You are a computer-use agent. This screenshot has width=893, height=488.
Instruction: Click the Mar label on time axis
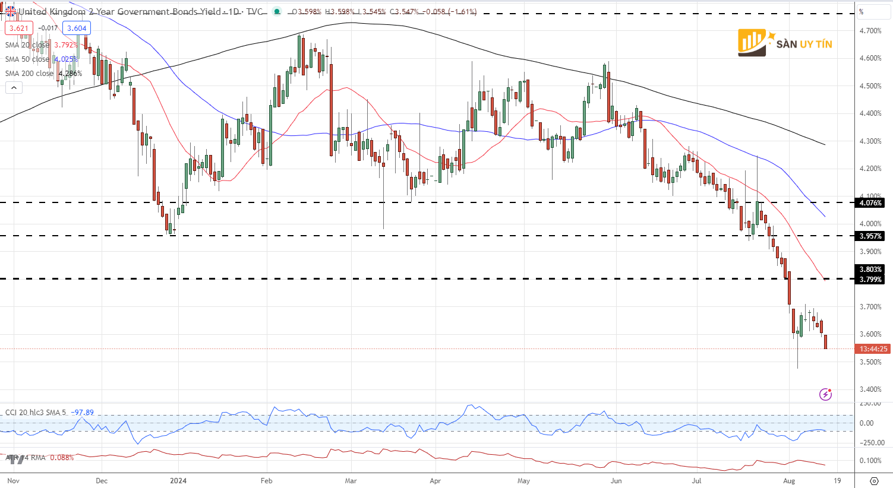[351, 481]
